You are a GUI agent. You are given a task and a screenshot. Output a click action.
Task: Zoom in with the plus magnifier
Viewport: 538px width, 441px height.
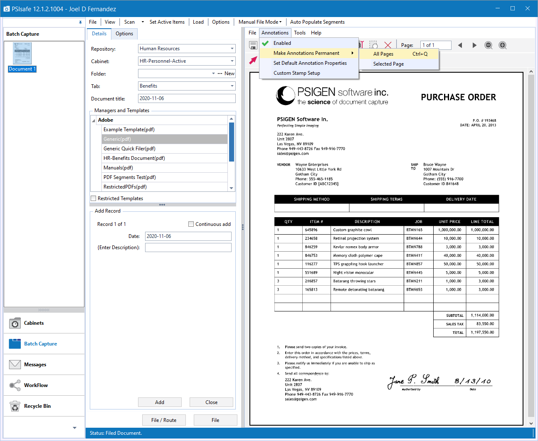(x=503, y=45)
